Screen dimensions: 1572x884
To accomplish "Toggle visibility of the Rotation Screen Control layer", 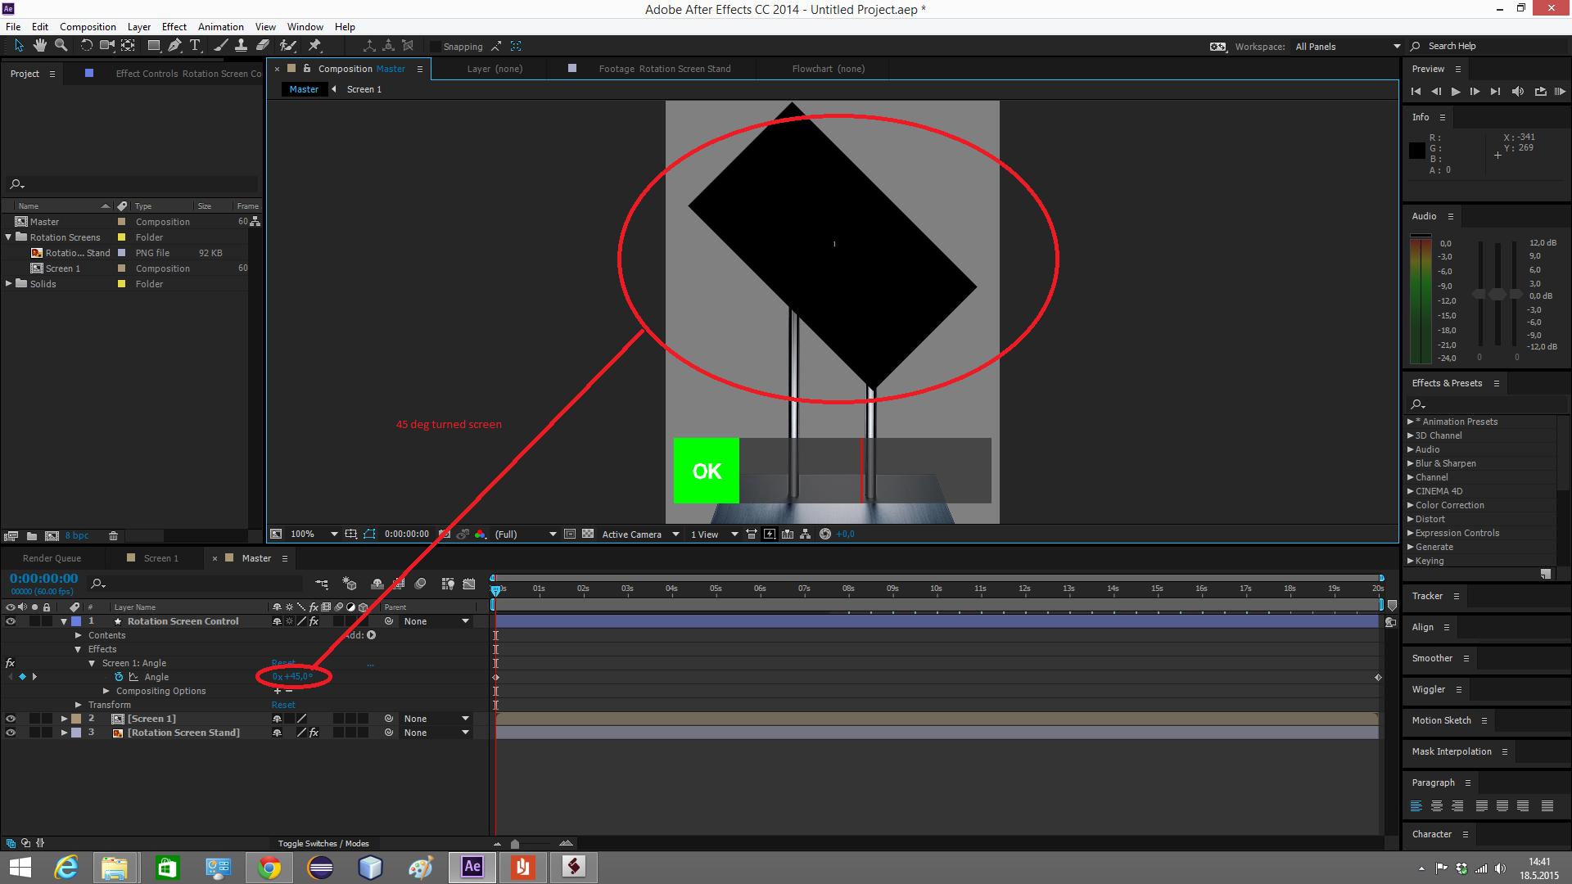I will click(11, 621).
